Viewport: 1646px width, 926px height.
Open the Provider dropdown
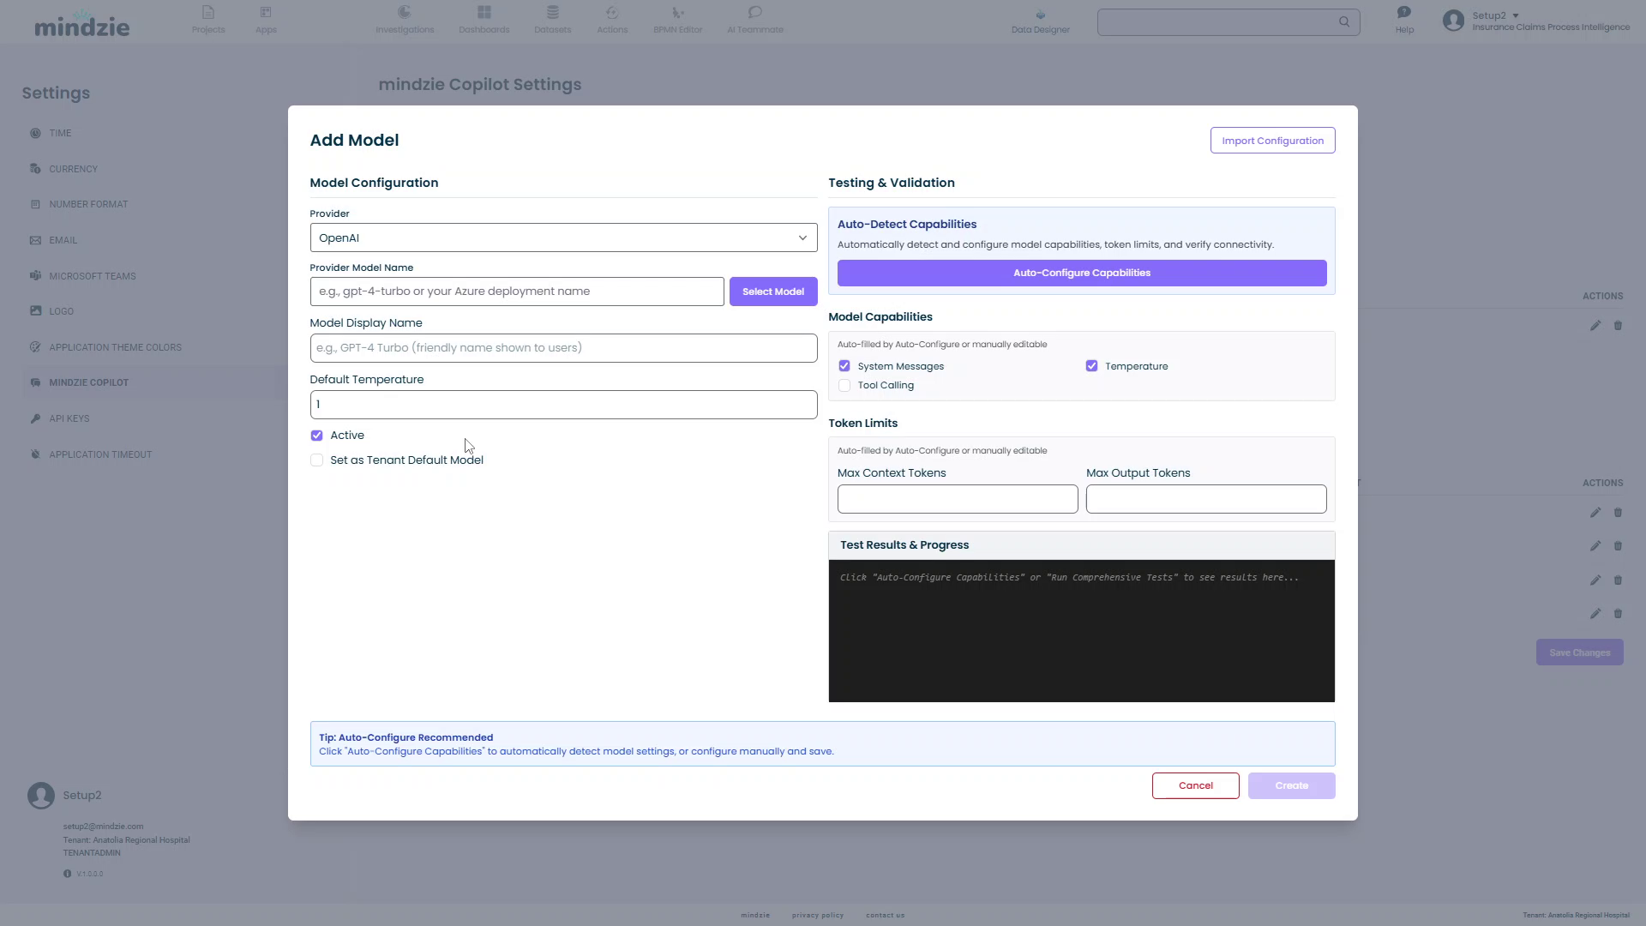[x=563, y=238]
